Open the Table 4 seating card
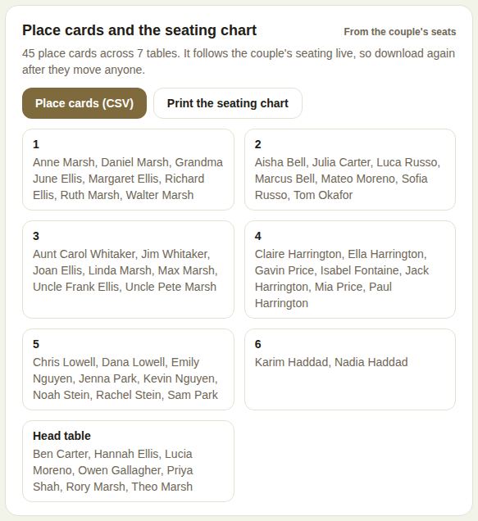 [350, 270]
